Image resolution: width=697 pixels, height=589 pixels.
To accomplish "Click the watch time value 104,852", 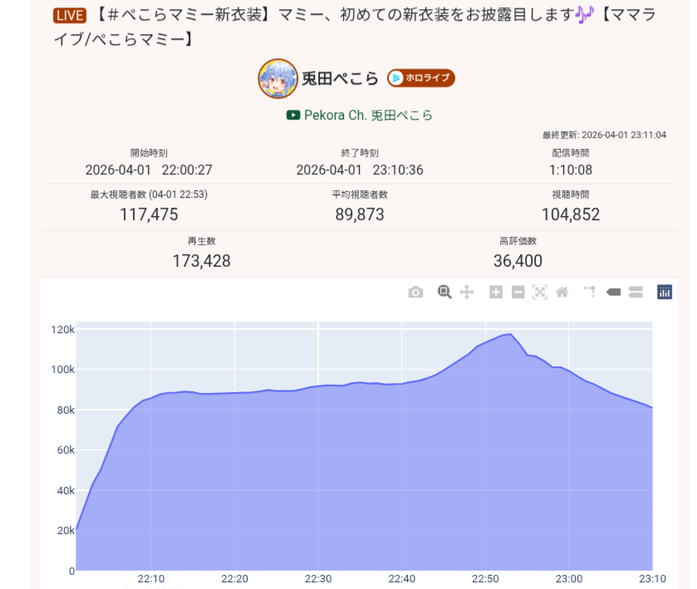I will (x=571, y=214).
